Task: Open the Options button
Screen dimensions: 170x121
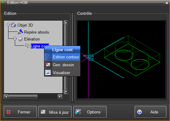Action: (90, 112)
